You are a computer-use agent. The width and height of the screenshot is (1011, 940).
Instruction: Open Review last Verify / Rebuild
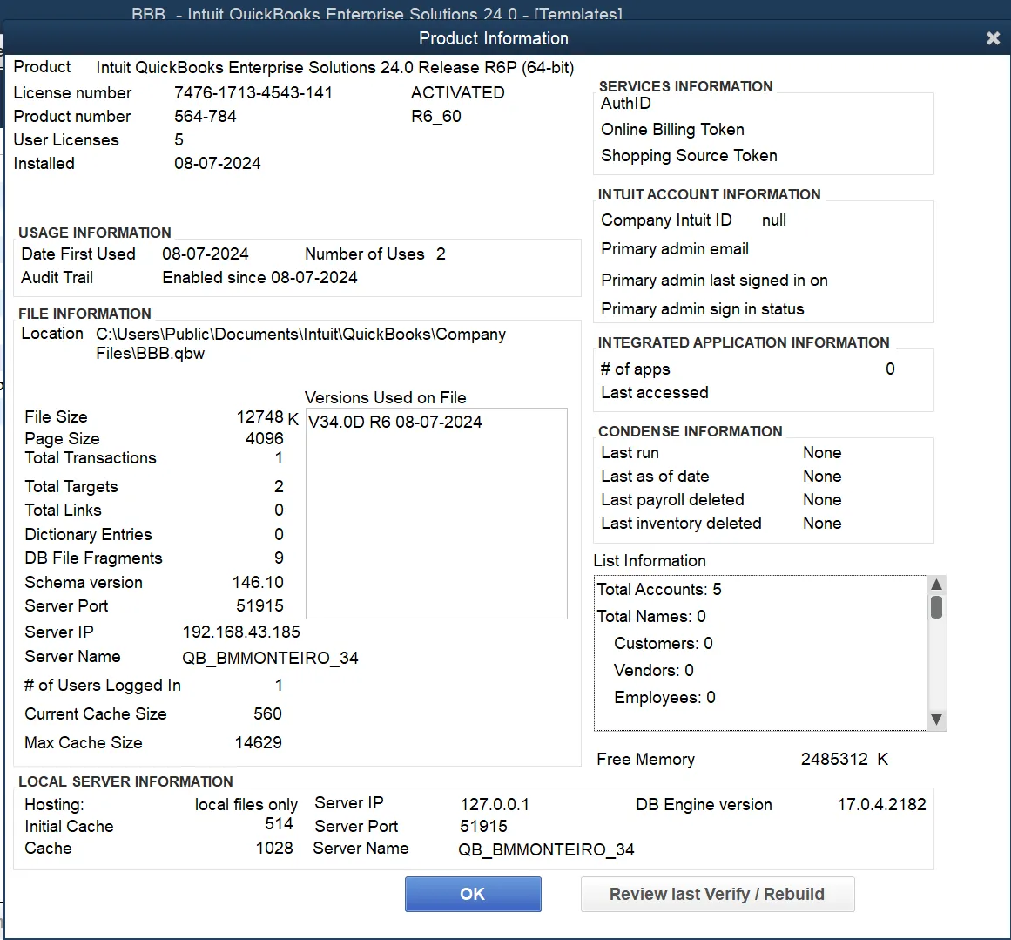pos(717,894)
